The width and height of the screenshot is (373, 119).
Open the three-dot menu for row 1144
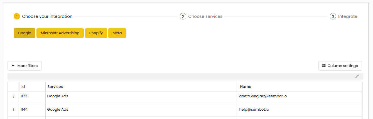click(x=13, y=110)
